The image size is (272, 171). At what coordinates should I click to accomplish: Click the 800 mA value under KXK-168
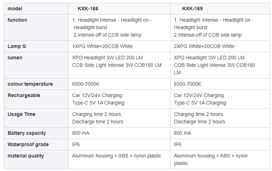click(81, 133)
